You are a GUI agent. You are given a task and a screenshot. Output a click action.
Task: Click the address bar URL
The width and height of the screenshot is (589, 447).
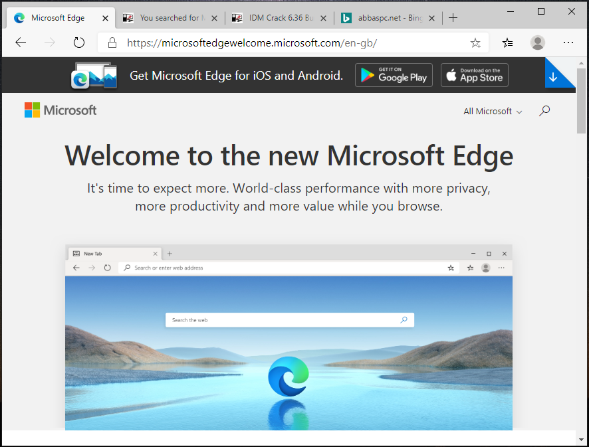[x=252, y=43]
